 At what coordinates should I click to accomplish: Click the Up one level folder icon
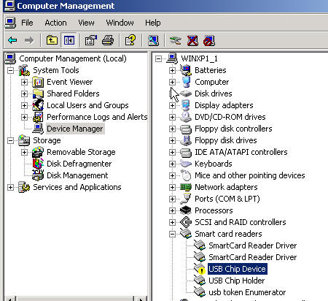click(x=52, y=40)
